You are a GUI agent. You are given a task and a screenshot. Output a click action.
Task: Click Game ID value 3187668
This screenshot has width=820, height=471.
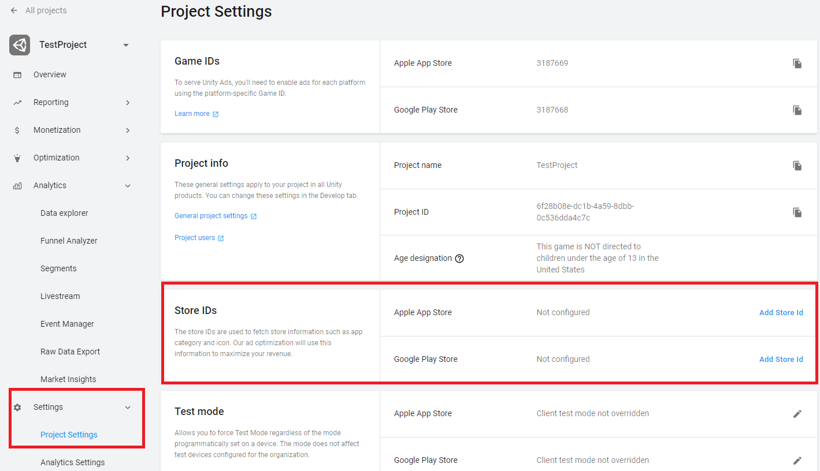coord(552,110)
